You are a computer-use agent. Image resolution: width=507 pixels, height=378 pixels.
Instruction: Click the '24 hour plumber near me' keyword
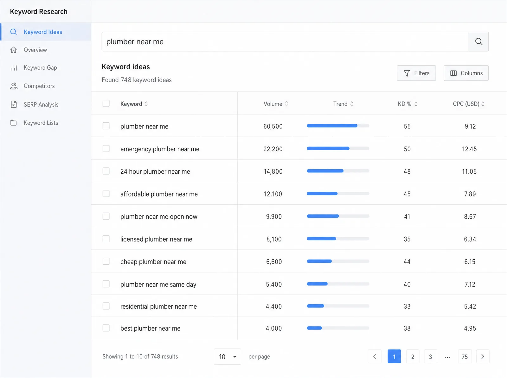click(x=155, y=171)
